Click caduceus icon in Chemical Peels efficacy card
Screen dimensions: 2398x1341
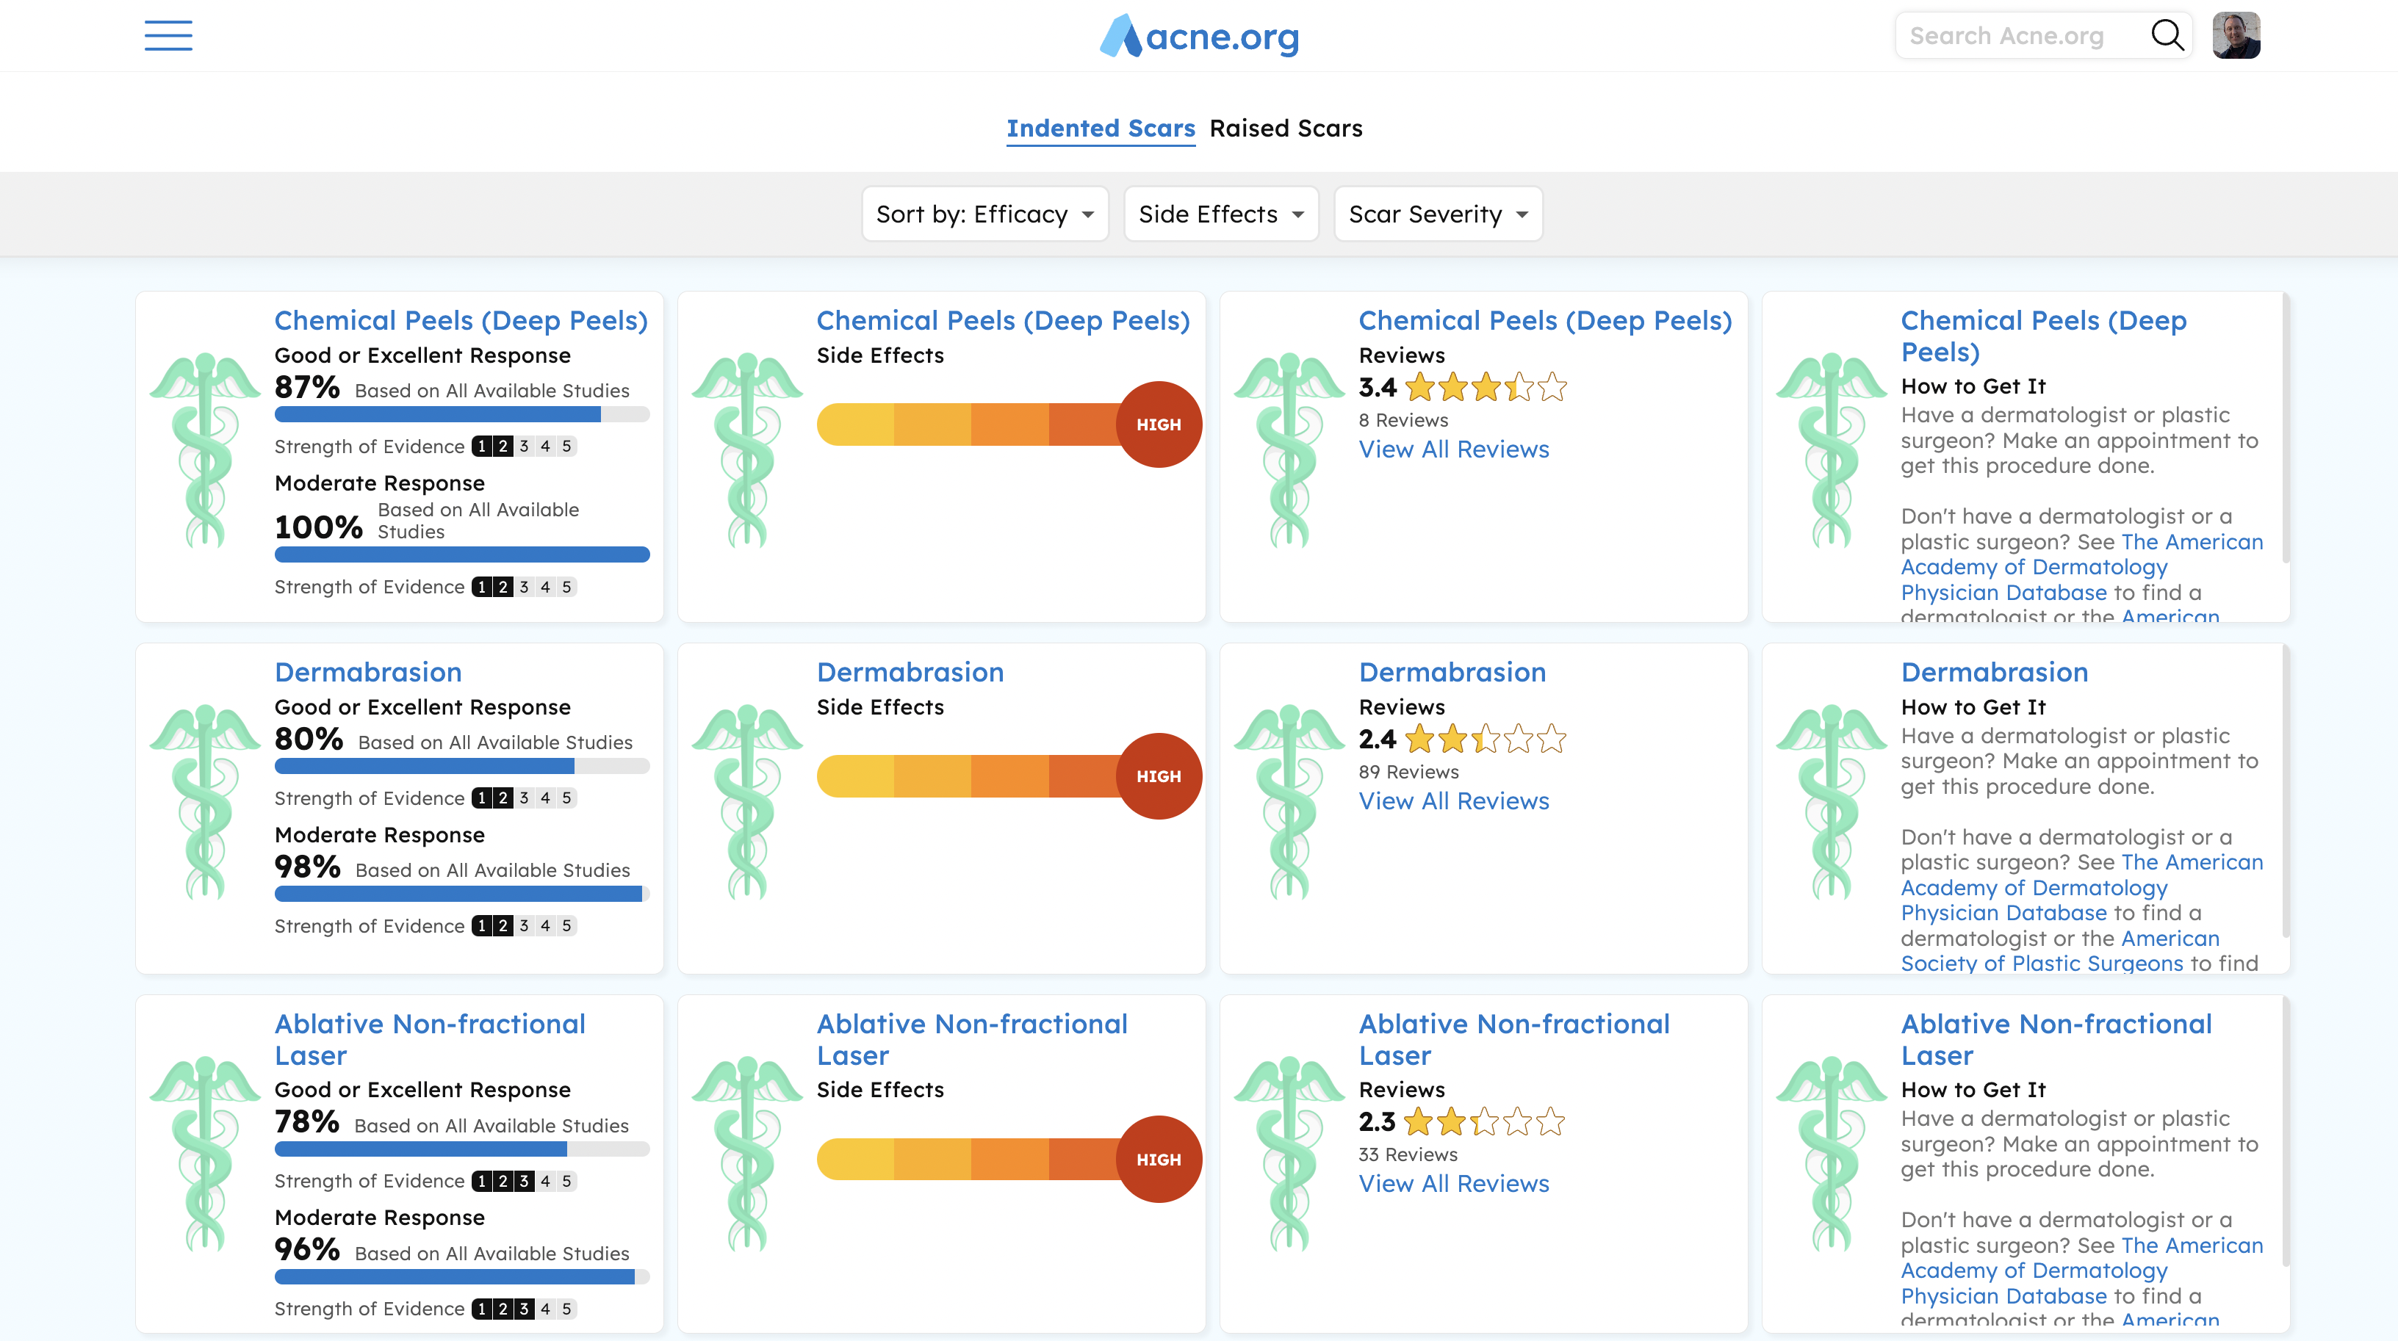(x=205, y=449)
